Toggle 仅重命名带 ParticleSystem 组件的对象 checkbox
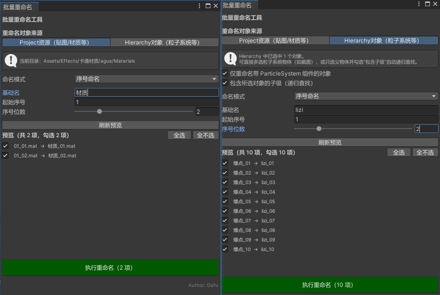This screenshot has height=295, width=440. [x=225, y=74]
